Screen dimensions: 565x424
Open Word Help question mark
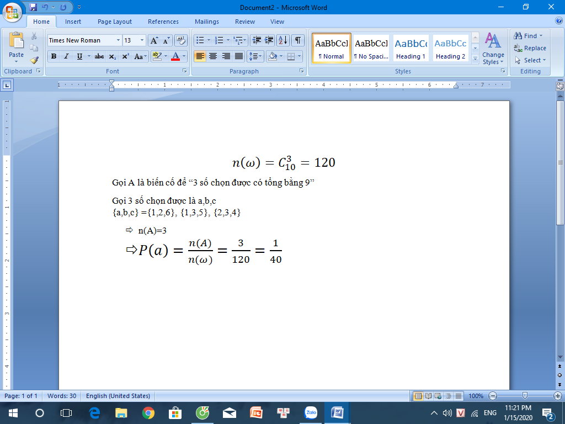558,20
